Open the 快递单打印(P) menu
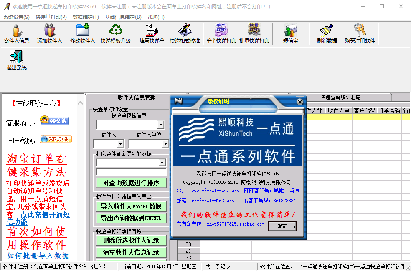Viewport: 411px width, 271px height. click(51, 17)
